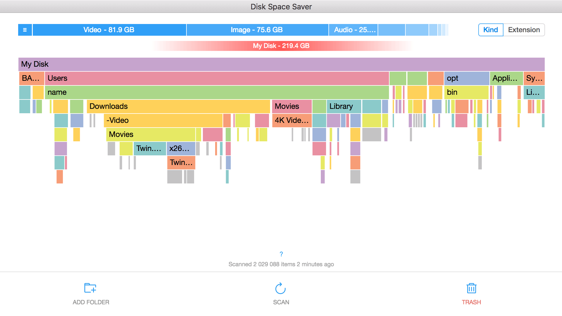Select the Image 75.6 GB category
This screenshot has height=316, width=562.
tap(257, 30)
